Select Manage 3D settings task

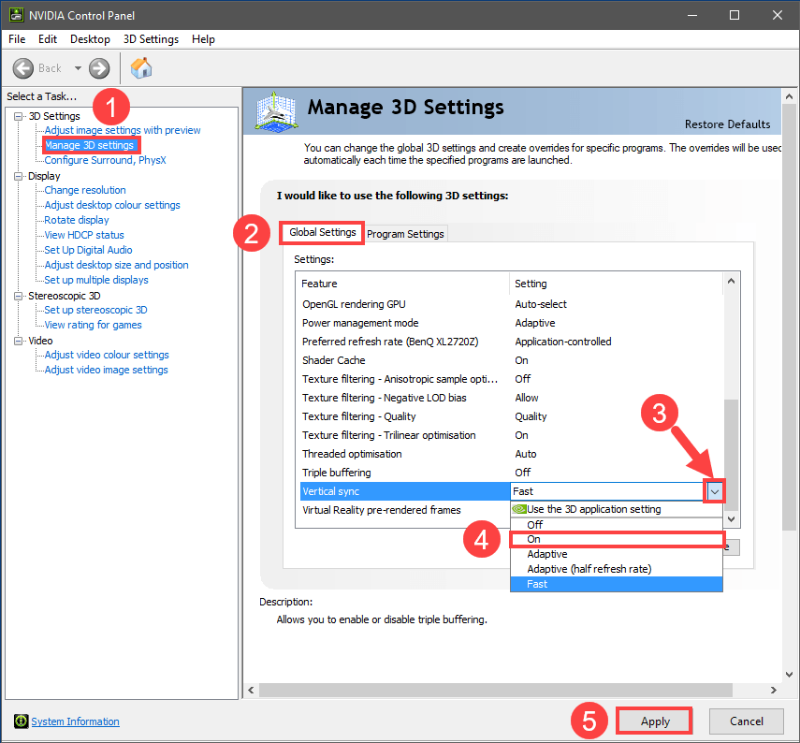89,145
